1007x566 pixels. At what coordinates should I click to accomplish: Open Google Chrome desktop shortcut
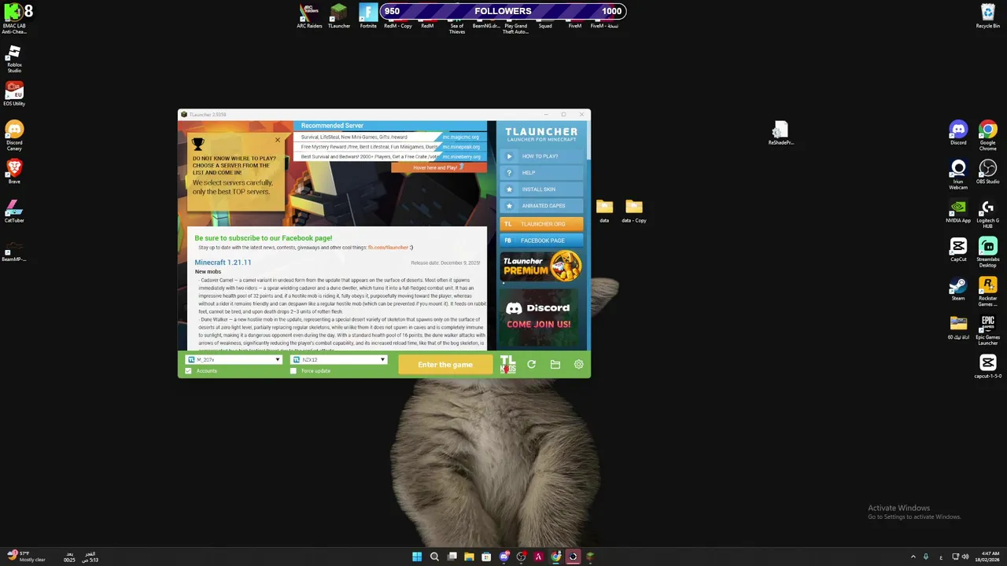[x=988, y=135]
